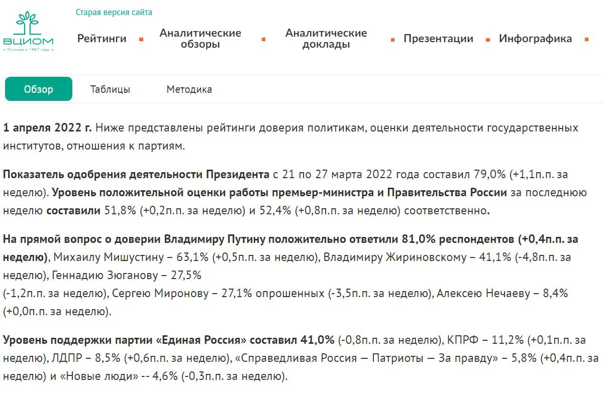
Task: Open the Аналитические доклады section
Action: coord(326,39)
